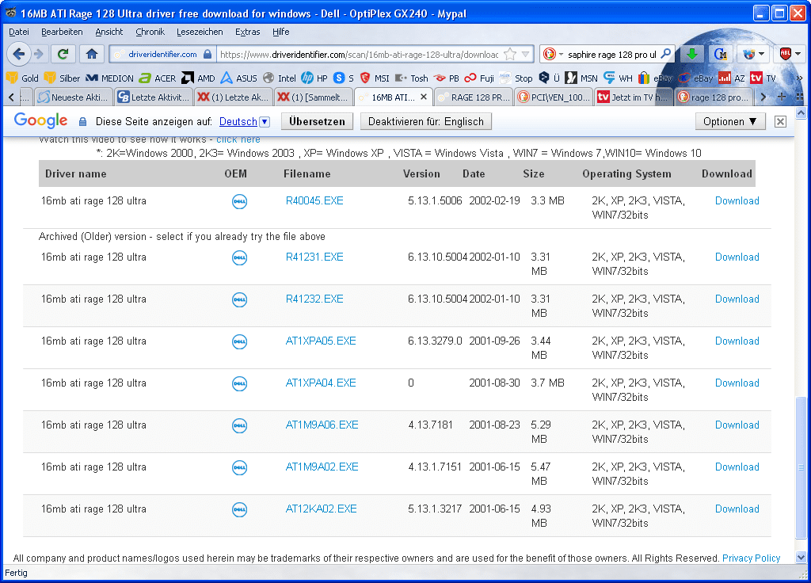The height and width of the screenshot is (583, 811).
Task: Focus the search box containing 'saphire rage 128'
Action: [x=612, y=54]
